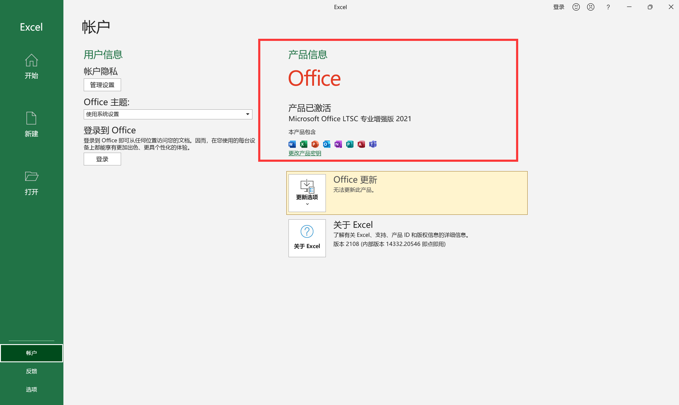Click the smiley feedback icon in title bar
Viewport: 679px width, 405px height.
576,7
